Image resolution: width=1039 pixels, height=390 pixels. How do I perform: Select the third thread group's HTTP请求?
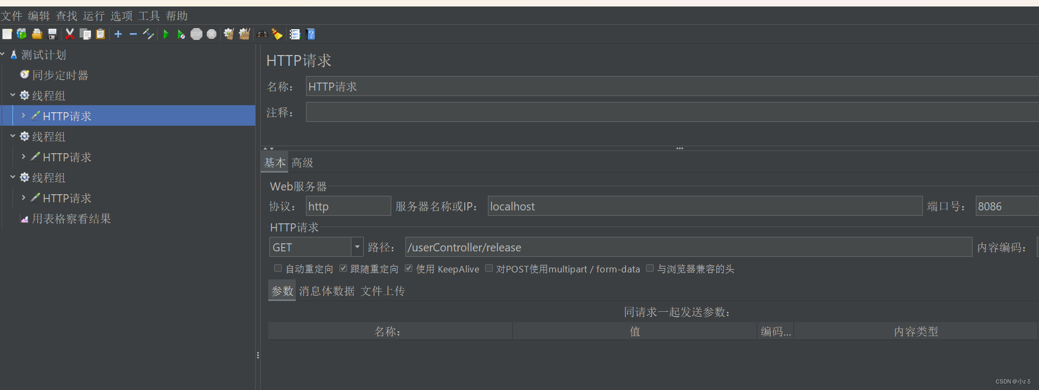(x=67, y=198)
